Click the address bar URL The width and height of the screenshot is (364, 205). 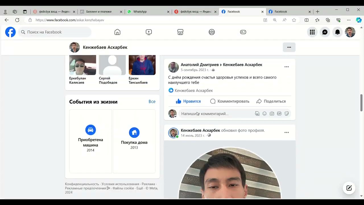(x=70, y=20)
